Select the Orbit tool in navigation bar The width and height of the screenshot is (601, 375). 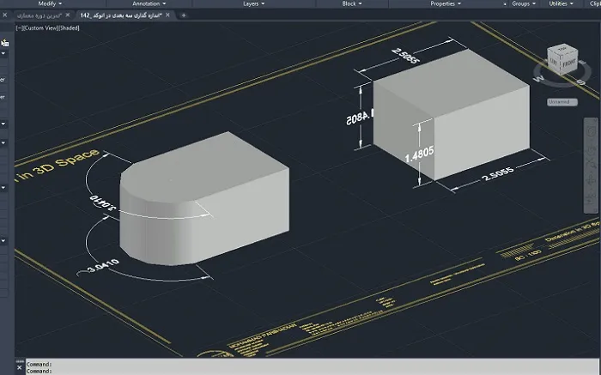click(x=591, y=179)
